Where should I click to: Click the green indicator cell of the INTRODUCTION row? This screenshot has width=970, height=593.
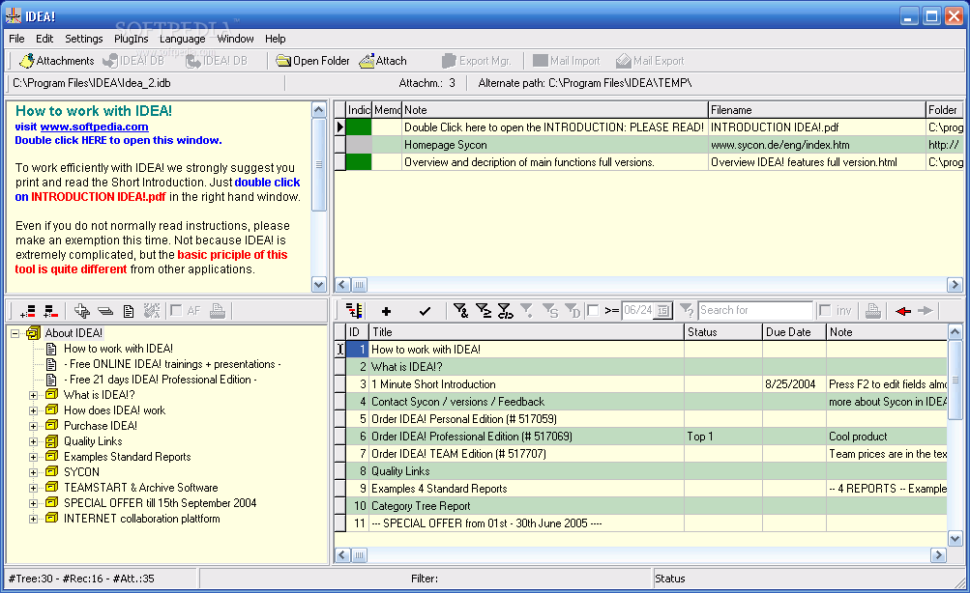pyautogui.click(x=359, y=127)
